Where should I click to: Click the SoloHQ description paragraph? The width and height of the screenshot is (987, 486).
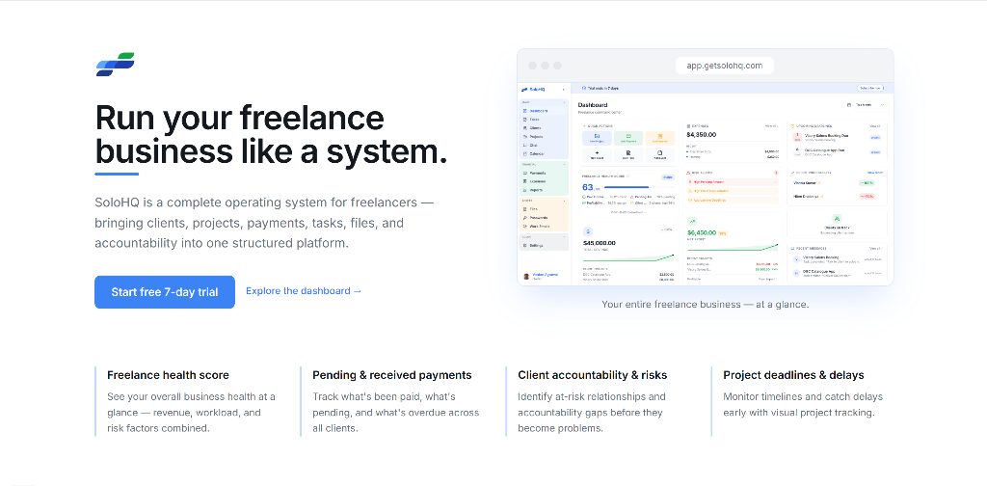pyautogui.click(x=264, y=223)
